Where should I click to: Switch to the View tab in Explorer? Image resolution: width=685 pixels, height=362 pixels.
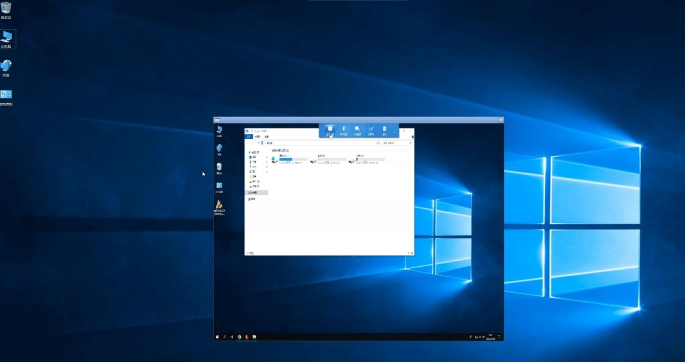pyautogui.click(x=266, y=137)
